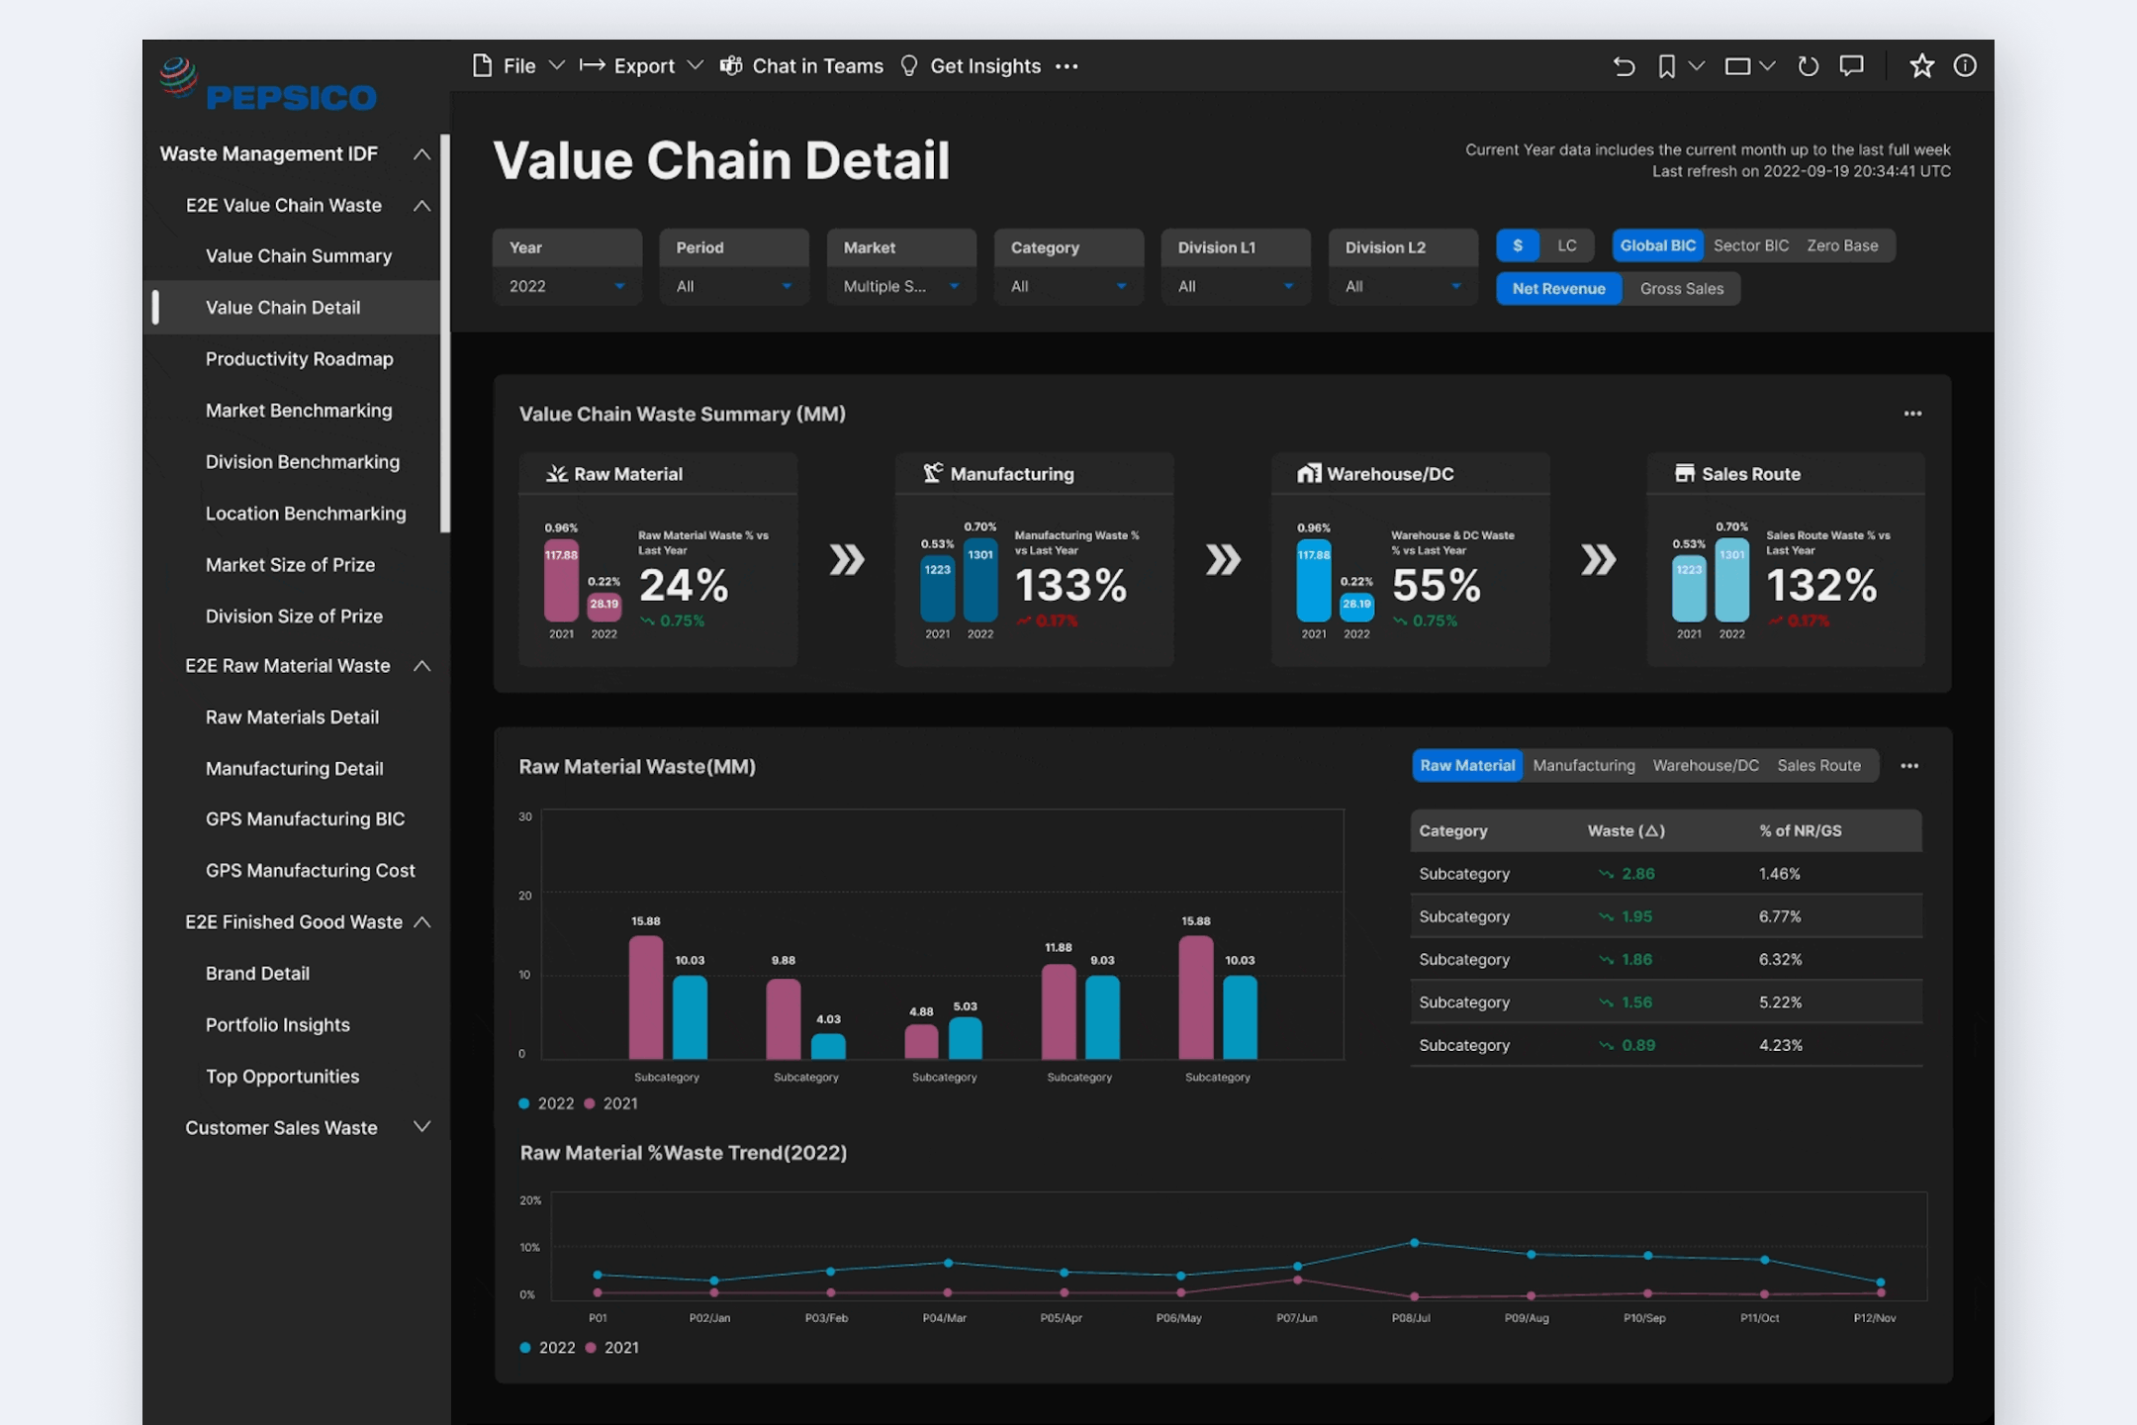
Task: Select Sector BIC benchmark option
Action: point(1750,245)
